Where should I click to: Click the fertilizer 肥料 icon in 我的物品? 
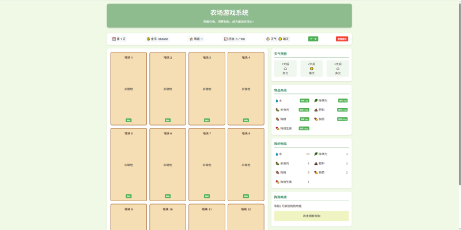click(x=316, y=163)
